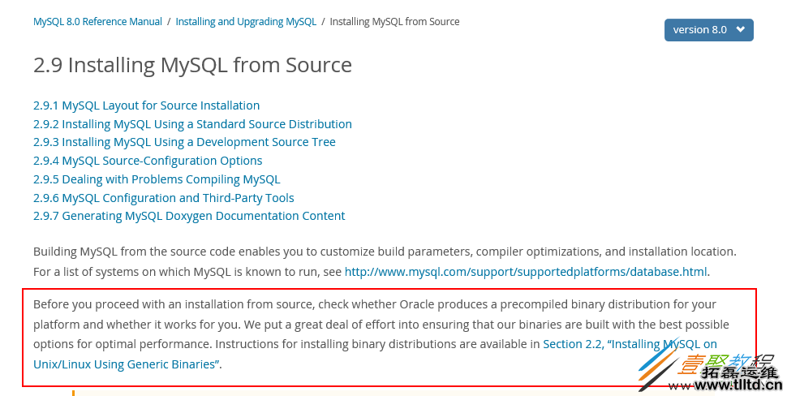Click the 2.9 Installing MySQL from Source heading
This screenshot has height=396, width=787.
pyautogui.click(x=192, y=65)
